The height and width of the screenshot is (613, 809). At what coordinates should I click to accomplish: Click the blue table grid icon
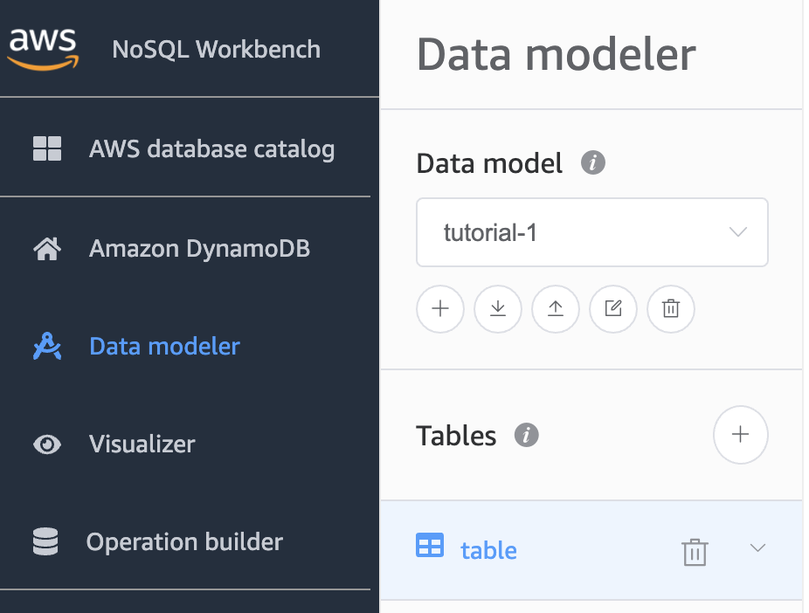coord(430,546)
